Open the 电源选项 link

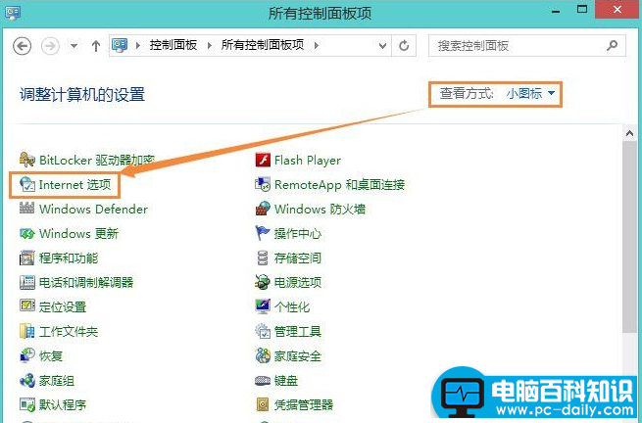(298, 282)
